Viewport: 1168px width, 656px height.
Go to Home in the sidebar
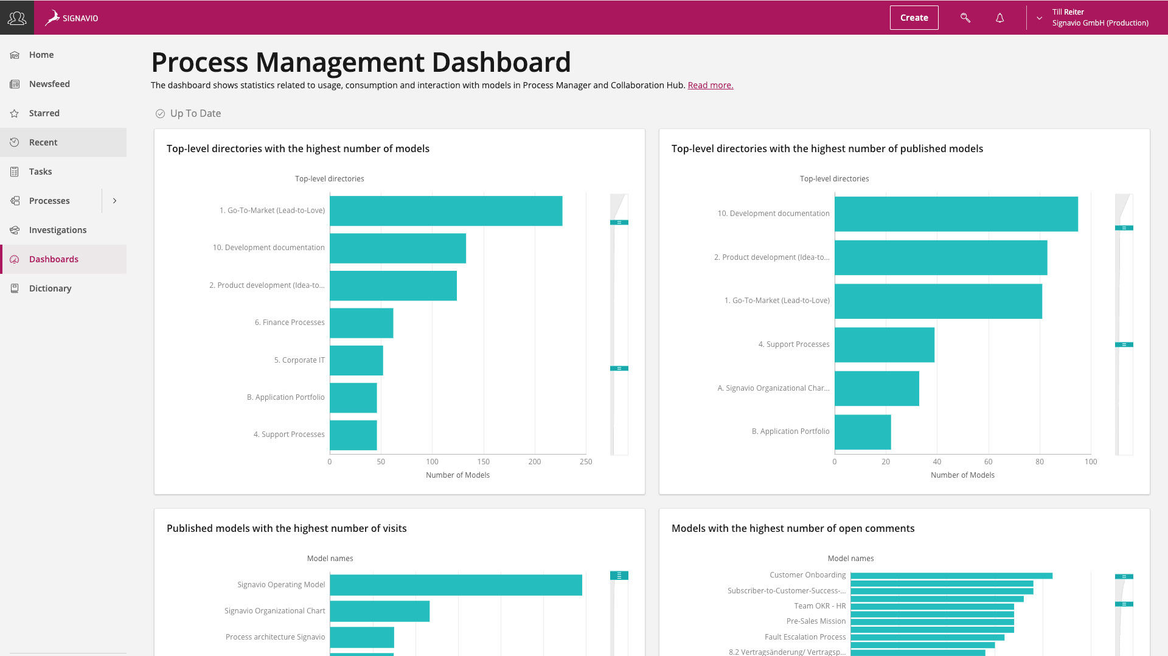coord(63,55)
